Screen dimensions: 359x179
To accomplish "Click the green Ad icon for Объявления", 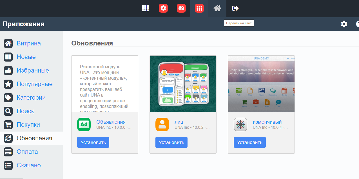I will [x=84, y=125].
